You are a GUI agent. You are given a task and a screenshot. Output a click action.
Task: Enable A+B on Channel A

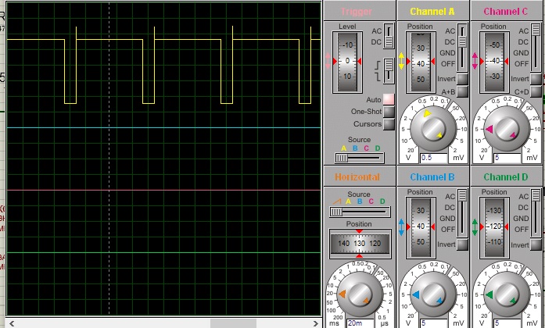(462, 91)
